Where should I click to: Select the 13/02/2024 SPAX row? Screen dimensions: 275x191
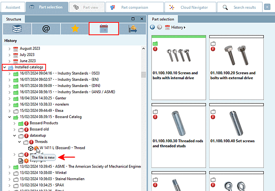(x=42, y=185)
